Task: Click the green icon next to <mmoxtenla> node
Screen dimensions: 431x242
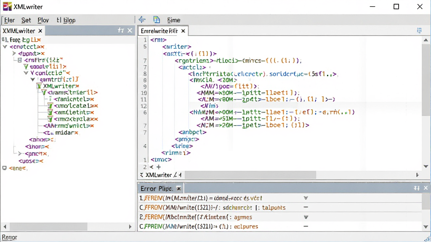Action: tap(50, 119)
